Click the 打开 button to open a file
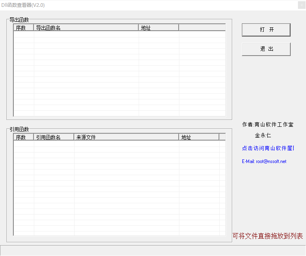Viewport: 306px width, 256px height. [266, 30]
